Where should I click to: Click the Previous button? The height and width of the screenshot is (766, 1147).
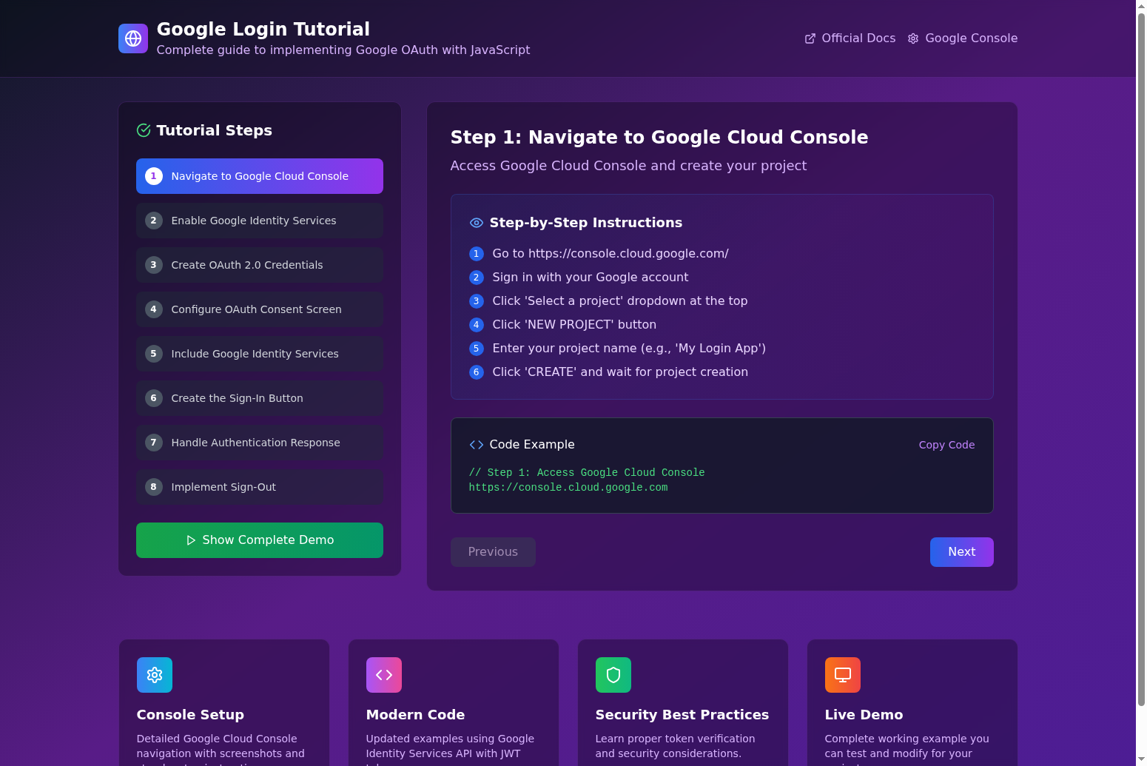coord(492,551)
